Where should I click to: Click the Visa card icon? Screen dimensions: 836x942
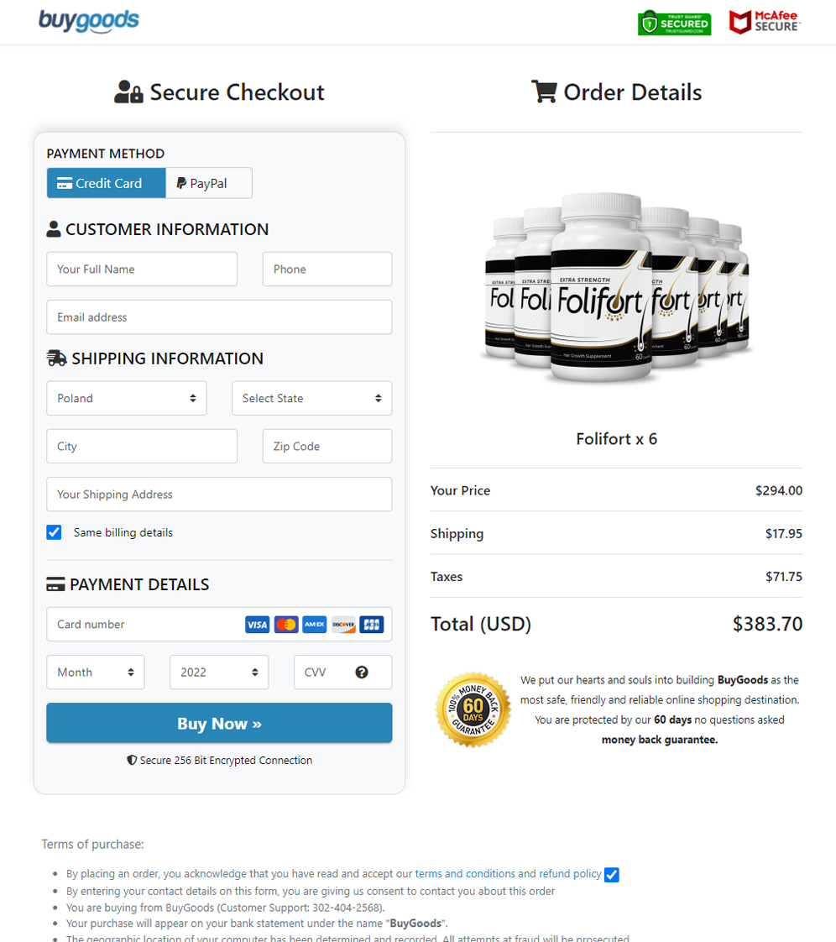pos(257,625)
